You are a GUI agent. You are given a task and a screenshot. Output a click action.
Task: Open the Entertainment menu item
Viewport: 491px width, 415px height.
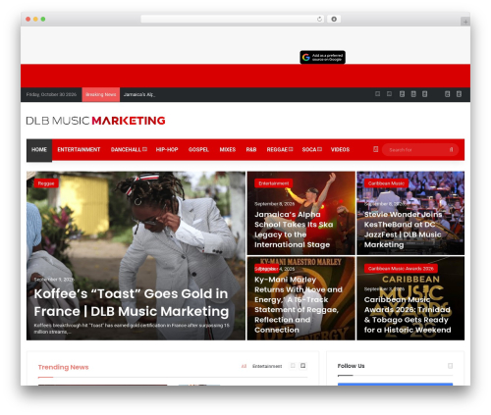coord(79,150)
